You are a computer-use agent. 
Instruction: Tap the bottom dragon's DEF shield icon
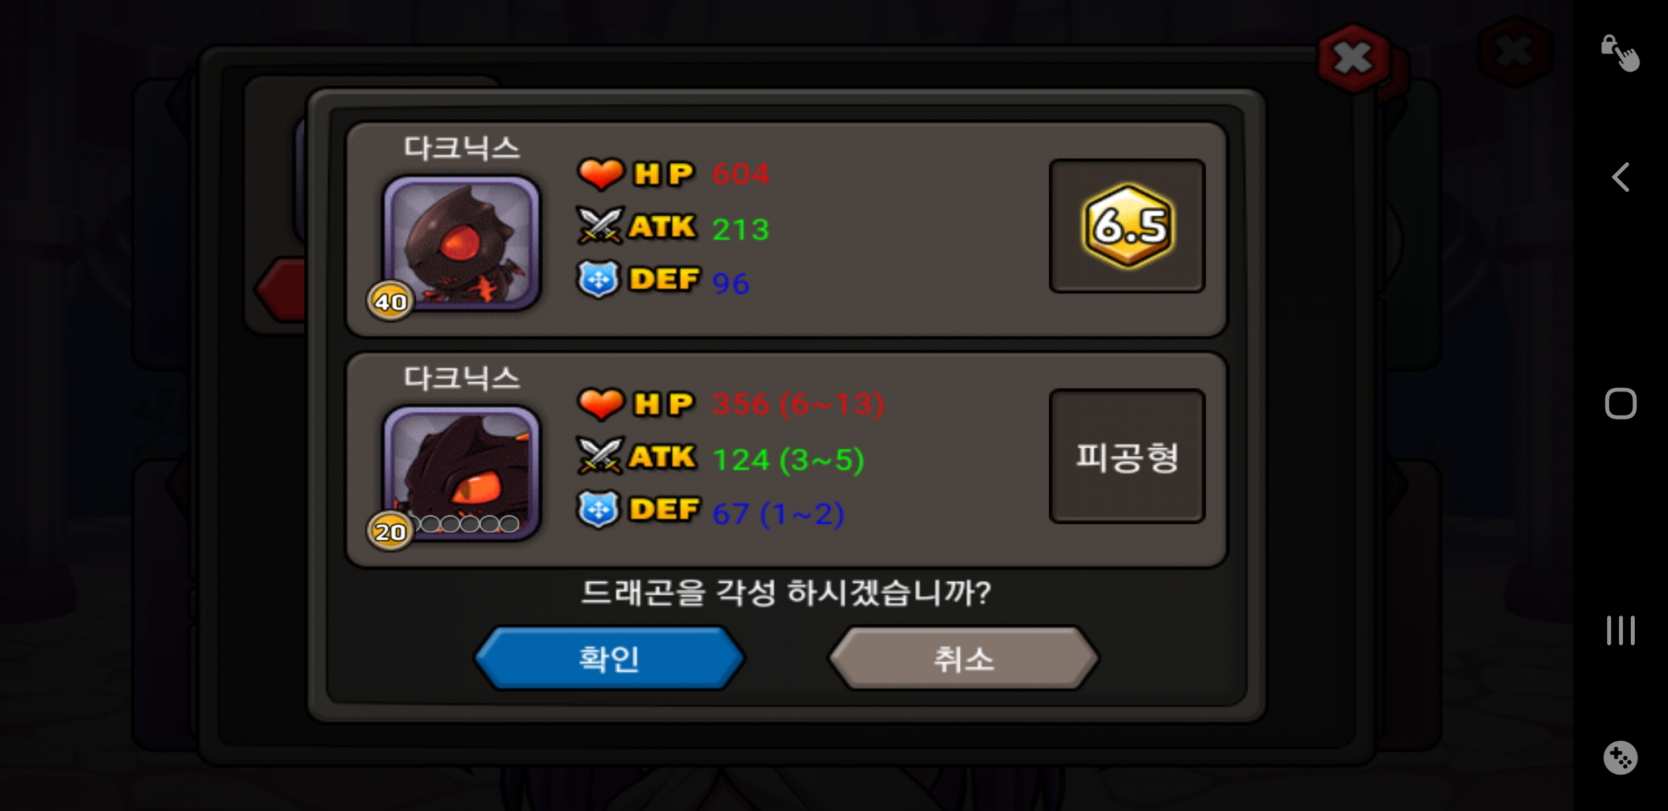click(x=598, y=509)
